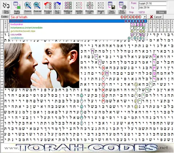Click the Skip value 19731
This screenshot has width=174, height=153.
pyautogui.click(x=142, y=12)
